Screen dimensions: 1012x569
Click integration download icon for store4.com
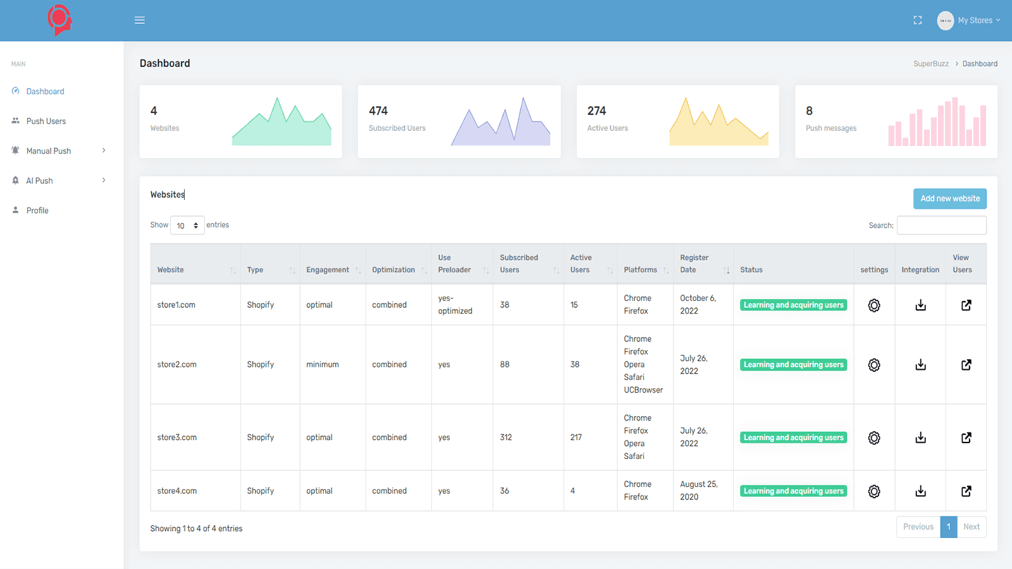click(920, 491)
